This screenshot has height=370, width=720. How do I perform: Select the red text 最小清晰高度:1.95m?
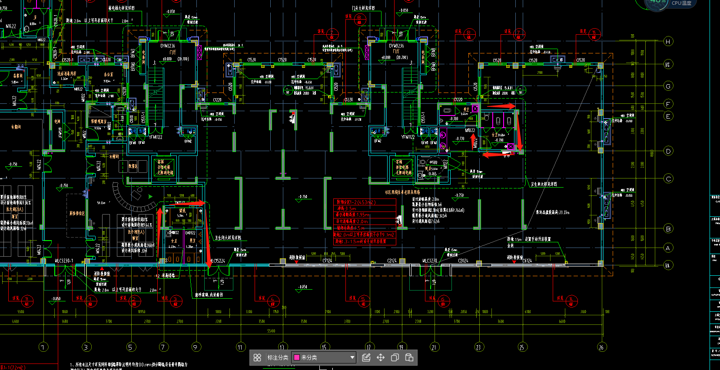(353, 215)
